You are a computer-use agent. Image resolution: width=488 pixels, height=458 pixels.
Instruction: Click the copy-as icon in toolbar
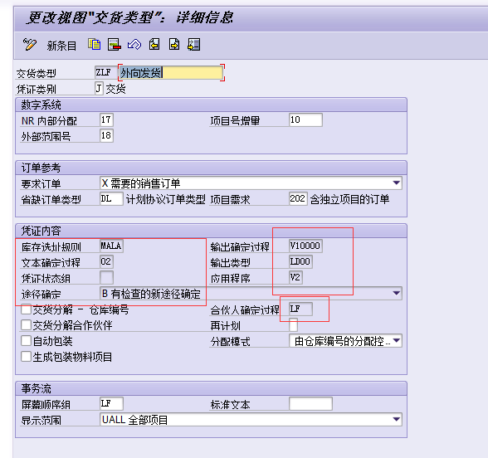(94, 45)
